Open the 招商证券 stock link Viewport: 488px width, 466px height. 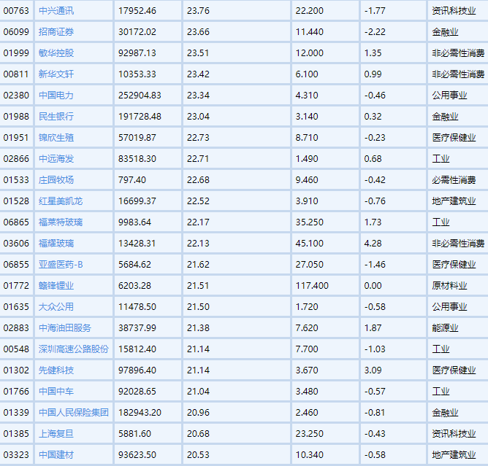(56, 32)
